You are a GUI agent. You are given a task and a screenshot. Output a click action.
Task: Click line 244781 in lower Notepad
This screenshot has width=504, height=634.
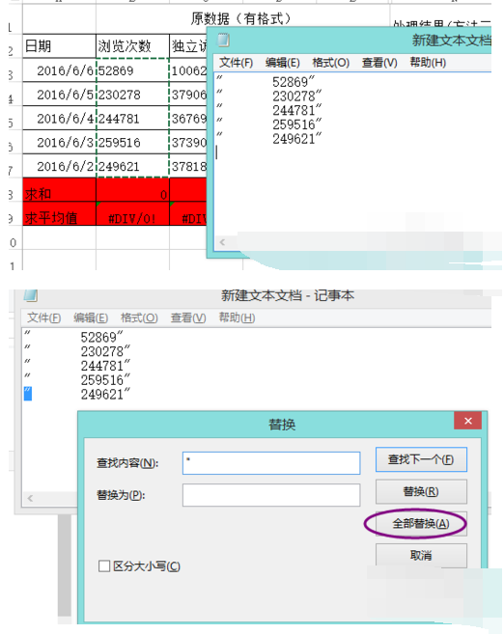click(x=105, y=366)
